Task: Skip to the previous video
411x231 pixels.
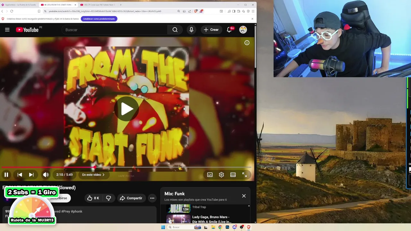Action: click(x=20, y=175)
